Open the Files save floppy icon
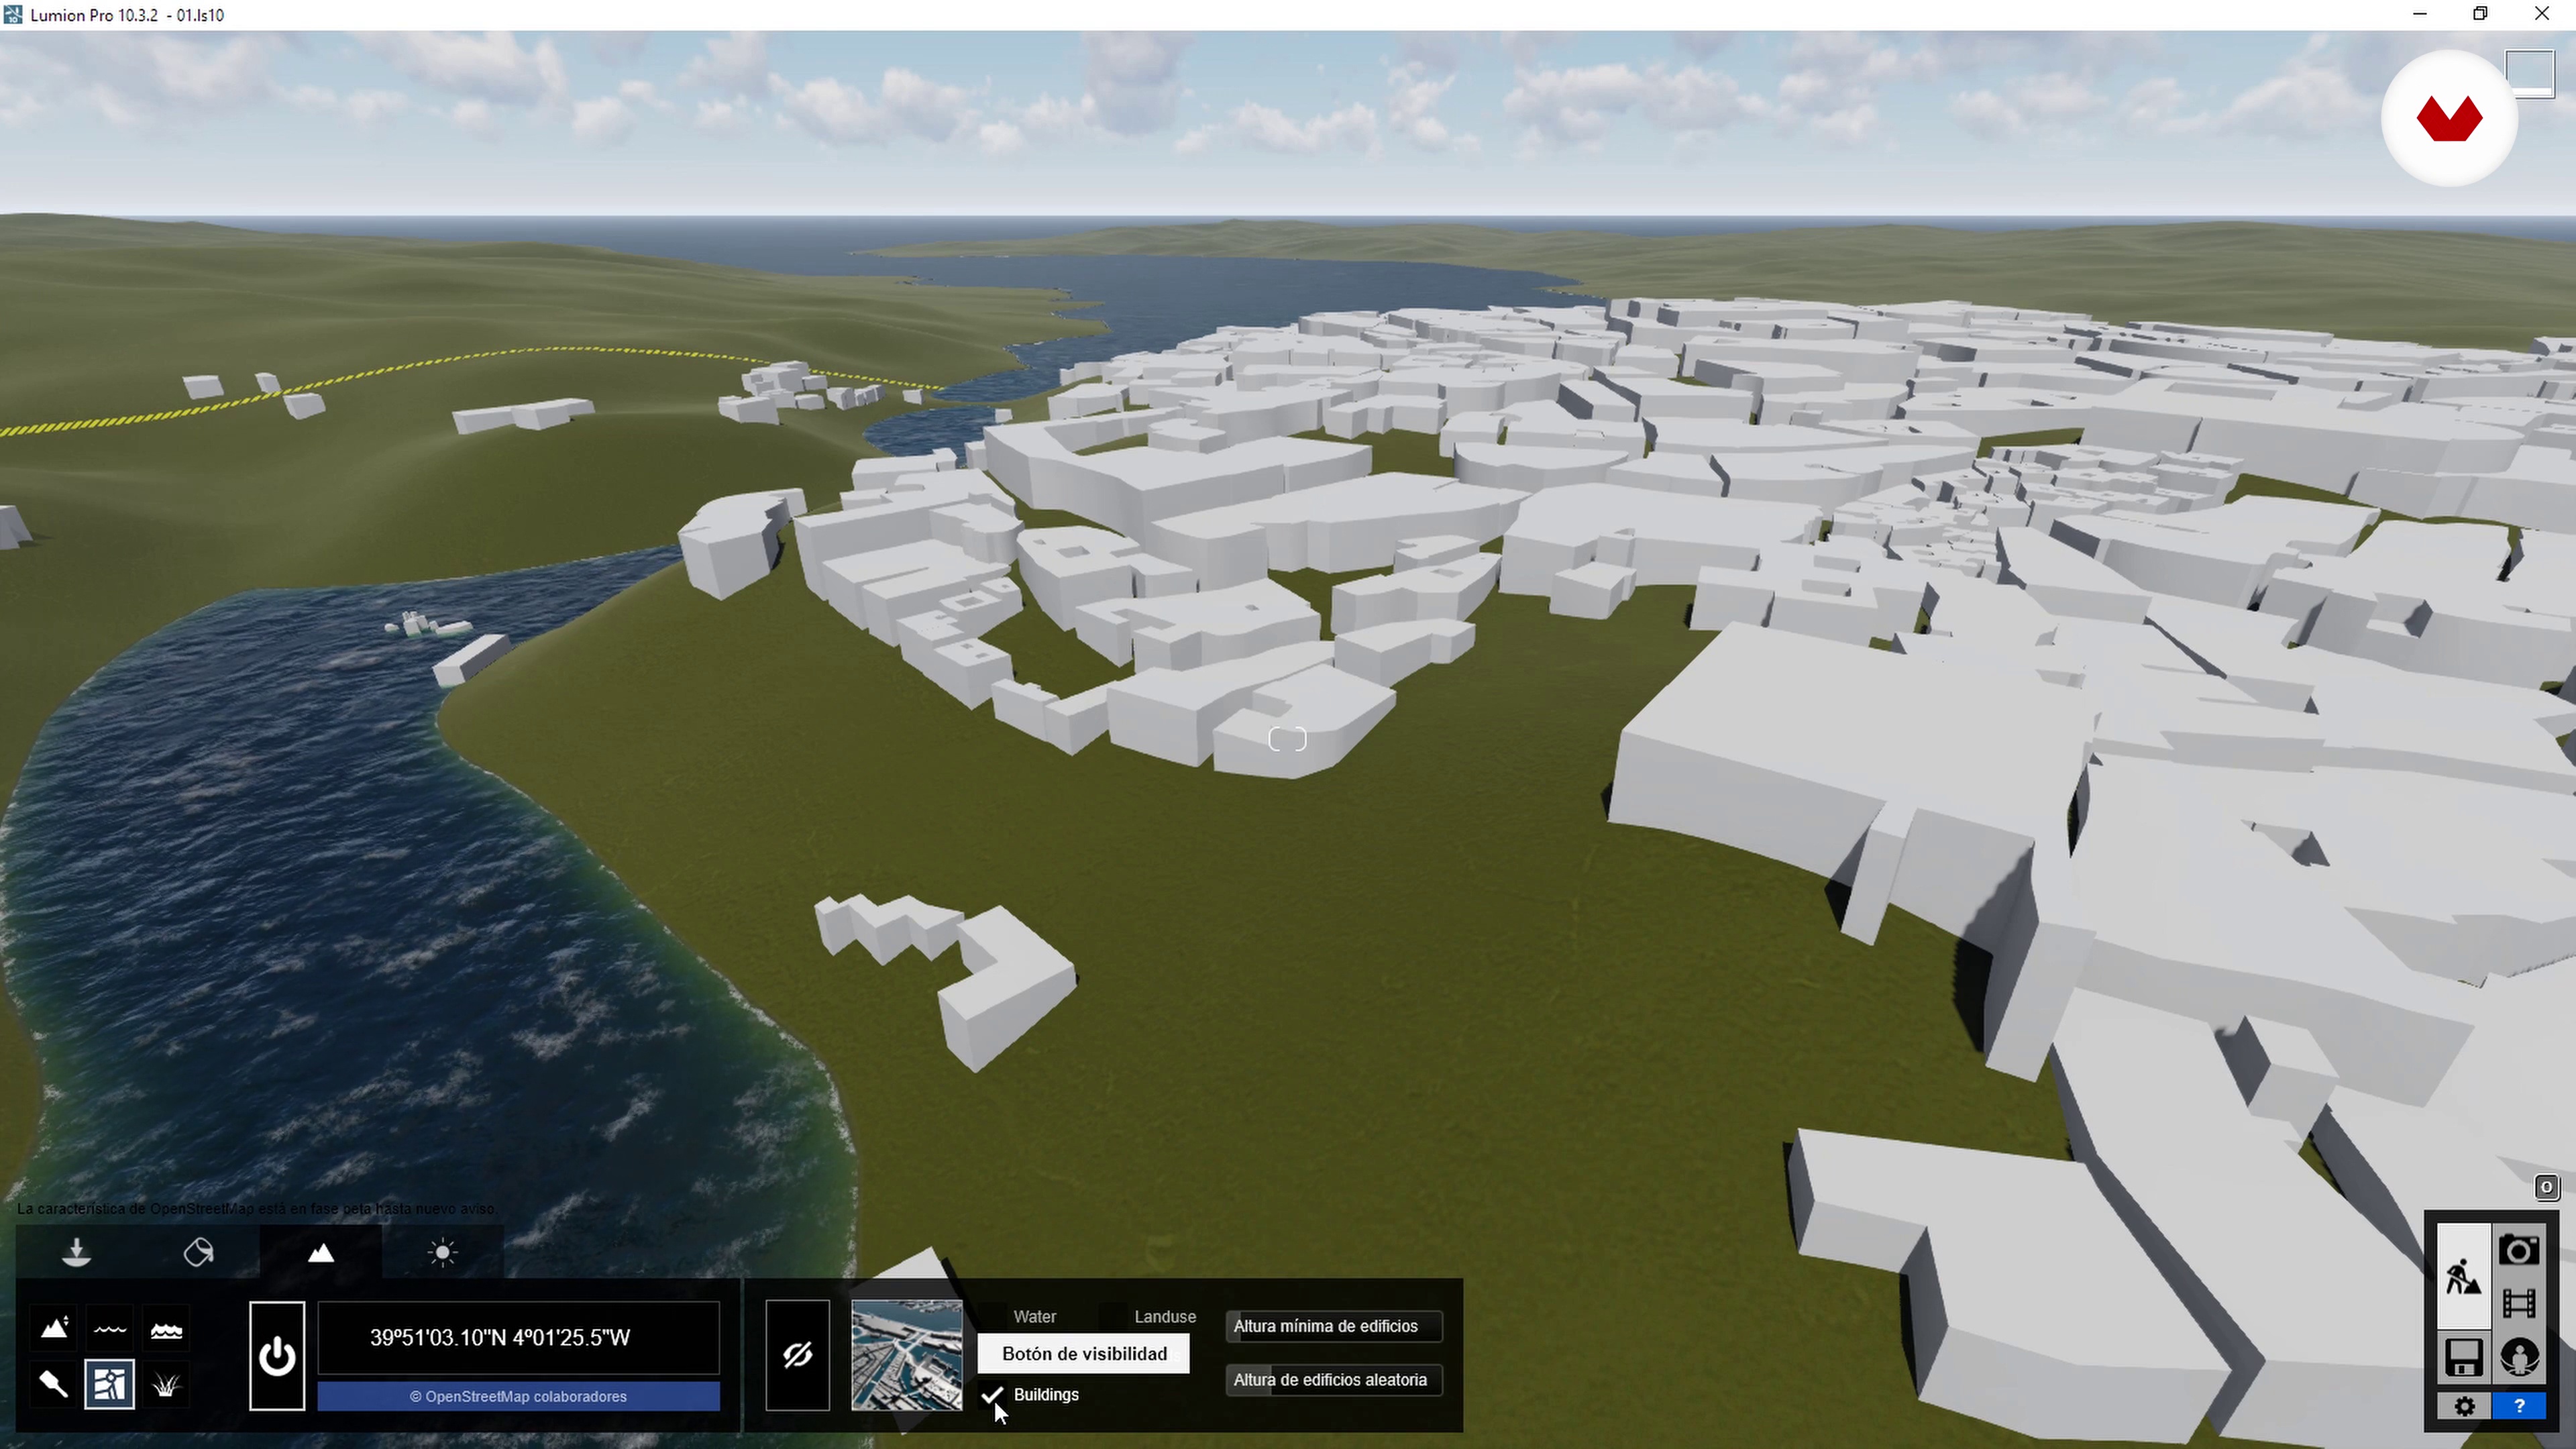 point(2463,1357)
